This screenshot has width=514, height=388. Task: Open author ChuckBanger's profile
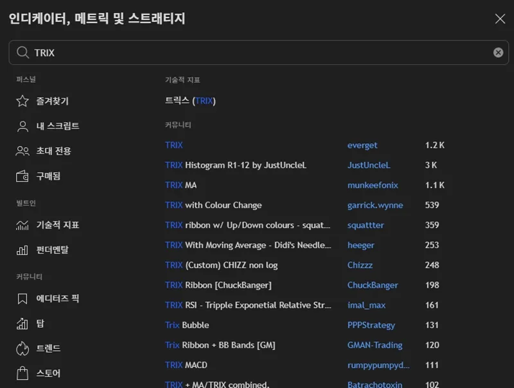(x=373, y=285)
